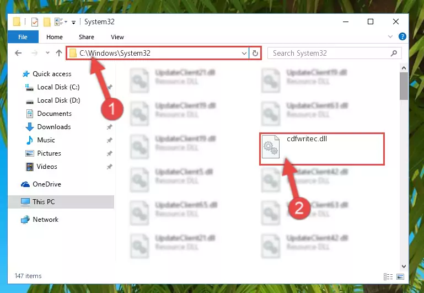Image resolution: width=424 pixels, height=293 pixels.
Task: Open Pictures in the sidebar
Action: point(49,153)
